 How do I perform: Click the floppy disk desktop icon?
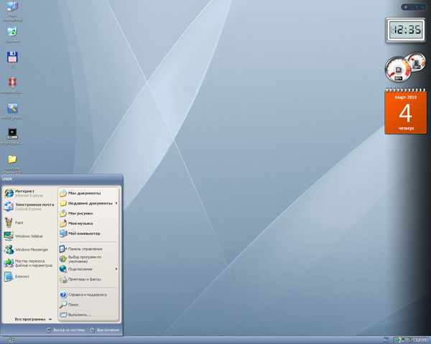(11, 58)
